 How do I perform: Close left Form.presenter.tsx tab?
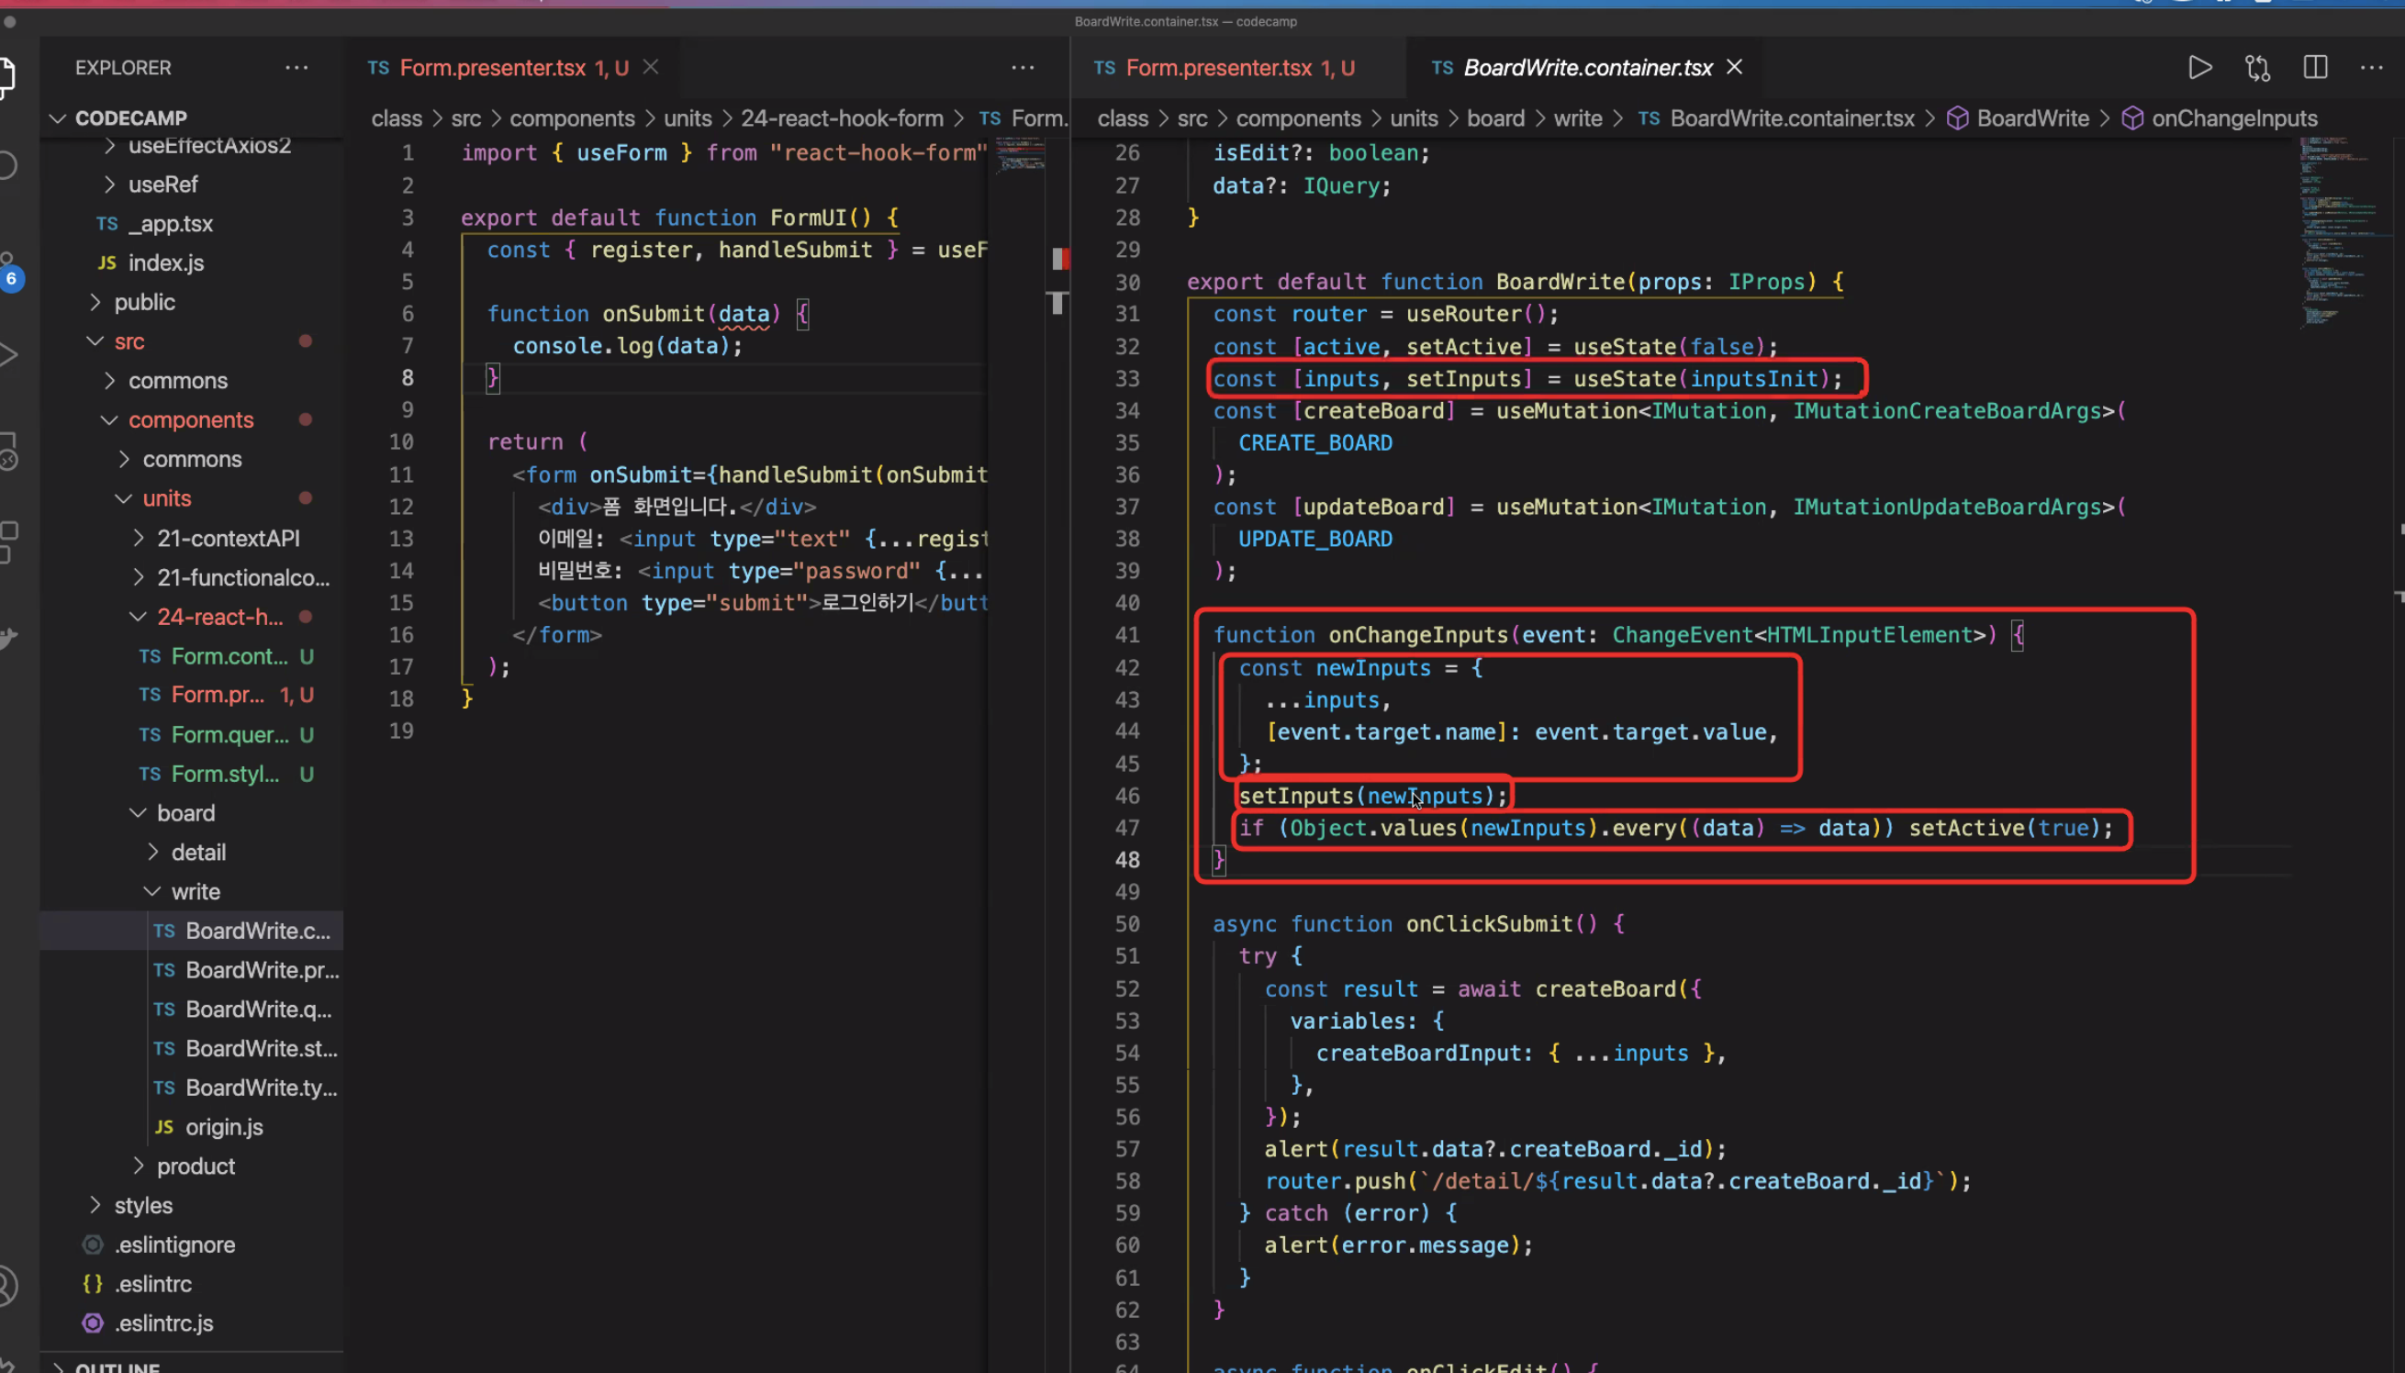point(651,68)
